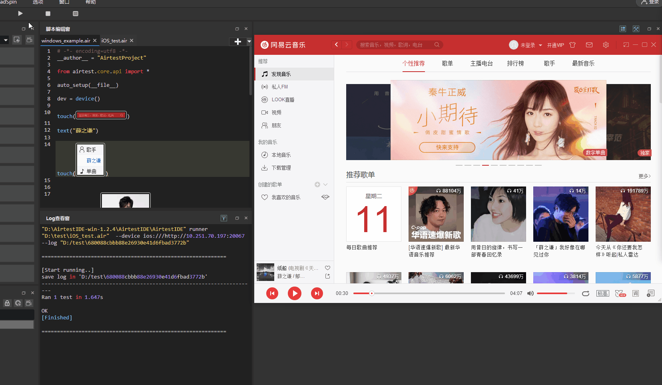Go back with the left arrow
Image resolution: width=662 pixels, height=385 pixels.
337,45
